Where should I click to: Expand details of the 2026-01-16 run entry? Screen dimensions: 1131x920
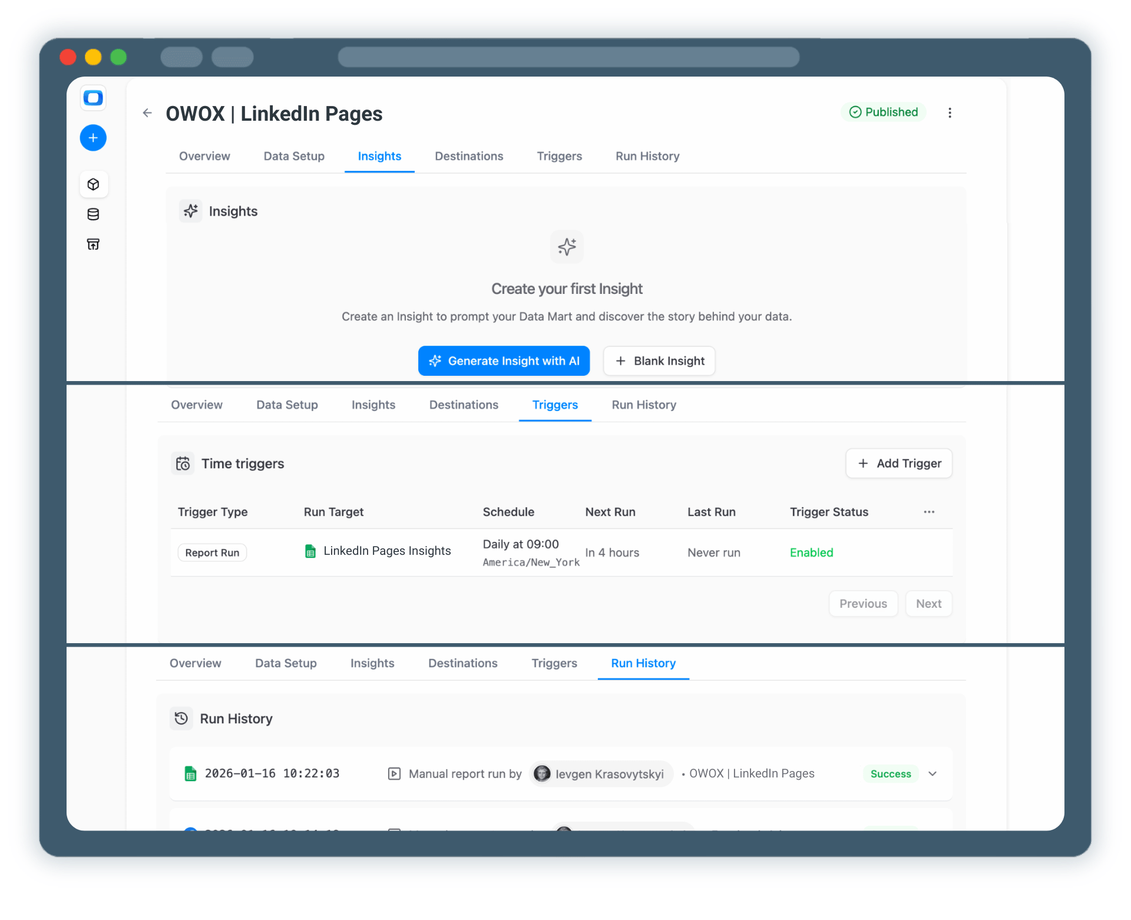[932, 773]
